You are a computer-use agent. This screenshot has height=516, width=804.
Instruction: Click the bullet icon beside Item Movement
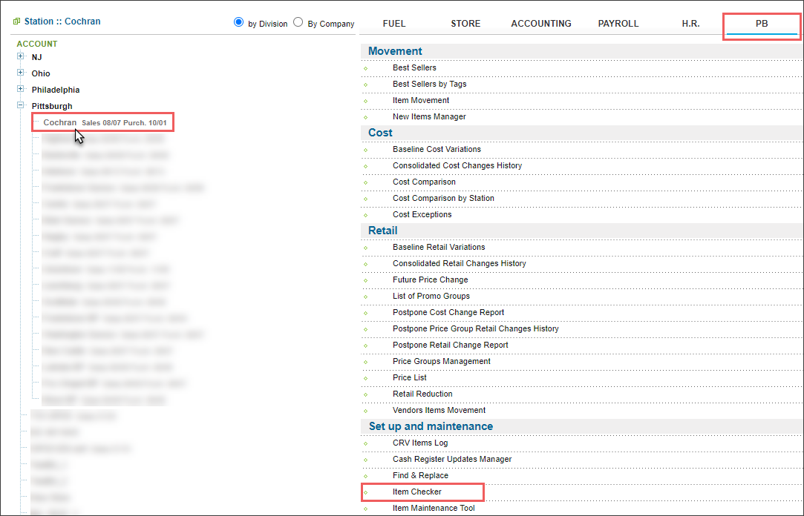tap(366, 102)
